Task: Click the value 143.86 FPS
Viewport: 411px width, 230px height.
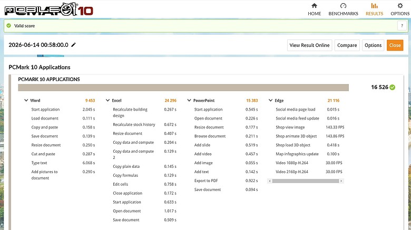Action: [x=335, y=136]
